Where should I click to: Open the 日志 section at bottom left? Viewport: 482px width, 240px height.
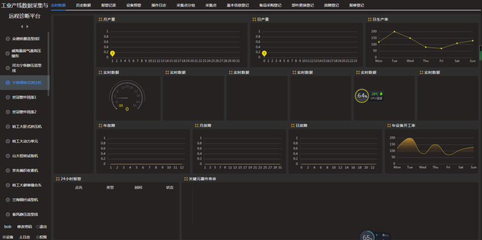click(25, 237)
